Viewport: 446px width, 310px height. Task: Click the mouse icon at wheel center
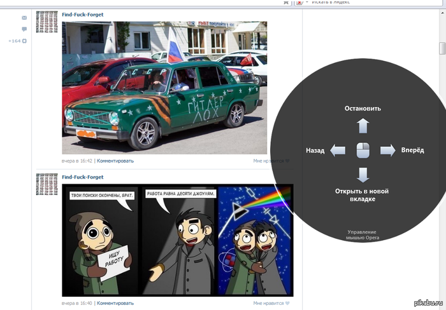pos(363,151)
